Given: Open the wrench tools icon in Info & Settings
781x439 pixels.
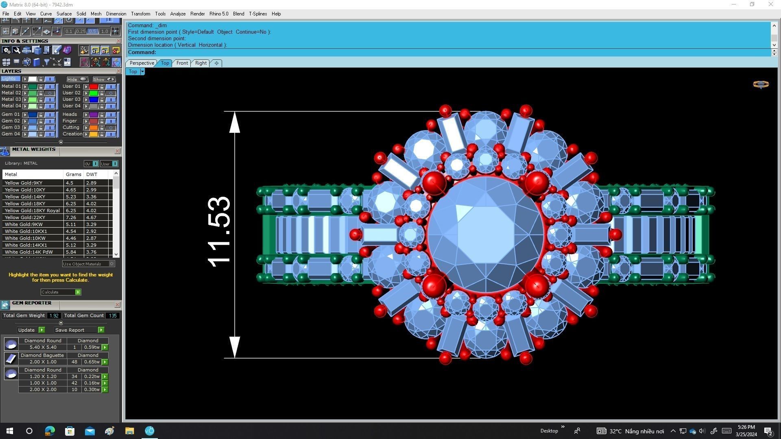Looking at the screenshot, I should point(16,50).
